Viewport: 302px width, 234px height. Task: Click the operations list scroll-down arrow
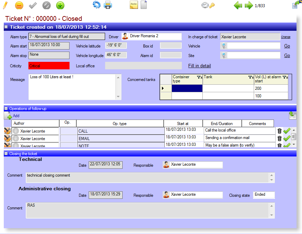click(x=294, y=144)
